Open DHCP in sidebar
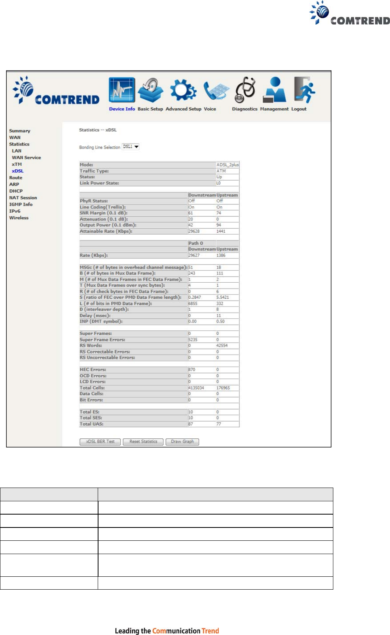 coord(16,191)
